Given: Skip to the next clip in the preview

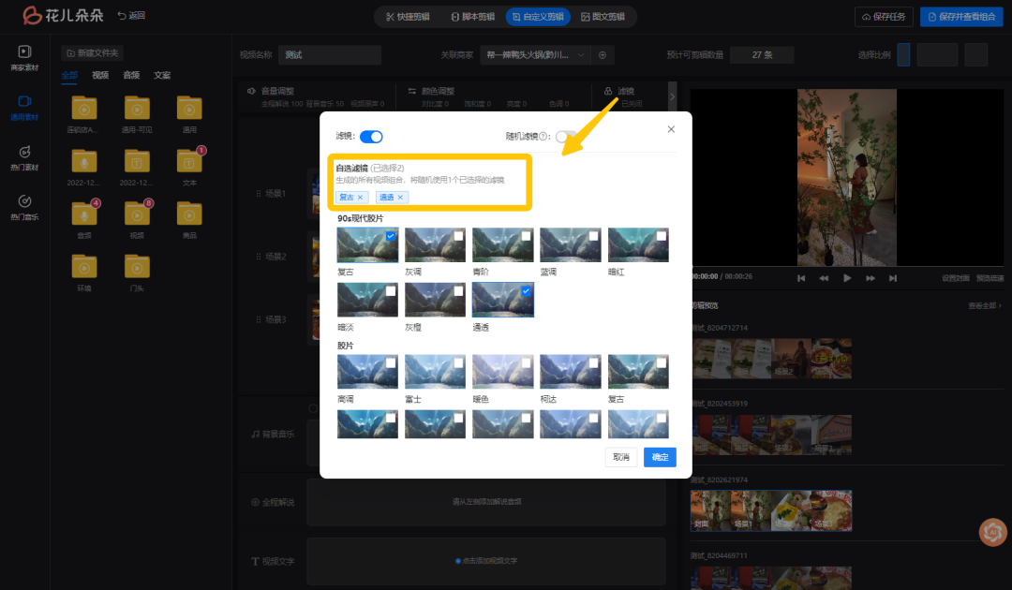Looking at the screenshot, I should coord(893,278).
